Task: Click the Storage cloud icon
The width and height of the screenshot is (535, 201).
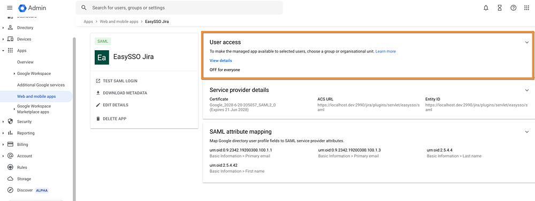Action: (10, 179)
